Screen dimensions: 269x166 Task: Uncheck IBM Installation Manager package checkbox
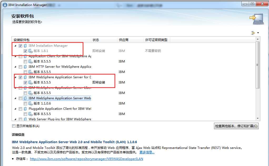(x=21, y=46)
